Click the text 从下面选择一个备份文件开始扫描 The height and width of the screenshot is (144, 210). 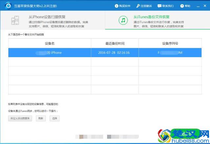tap(26, 34)
